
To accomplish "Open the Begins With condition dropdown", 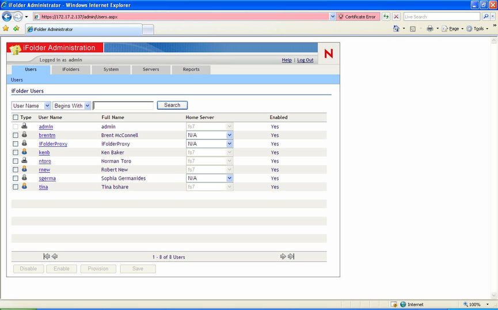I will click(x=72, y=106).
